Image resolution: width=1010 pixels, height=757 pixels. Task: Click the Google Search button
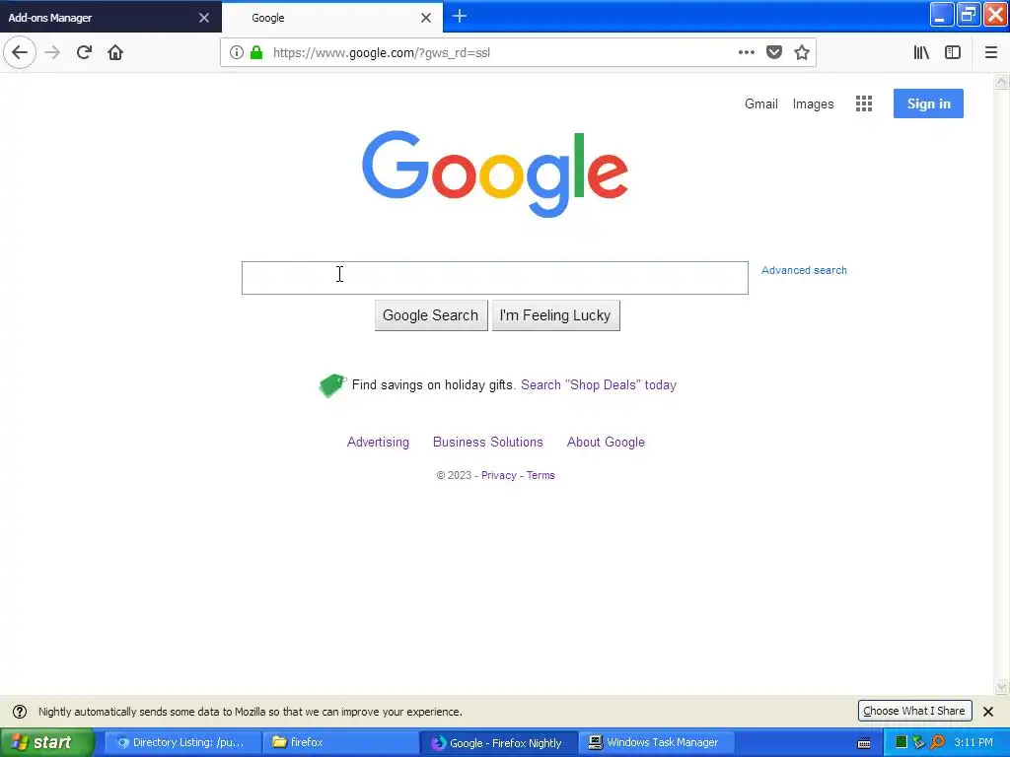[431, 315]
